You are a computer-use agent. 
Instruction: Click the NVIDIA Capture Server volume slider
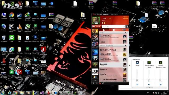pos(149,80)
